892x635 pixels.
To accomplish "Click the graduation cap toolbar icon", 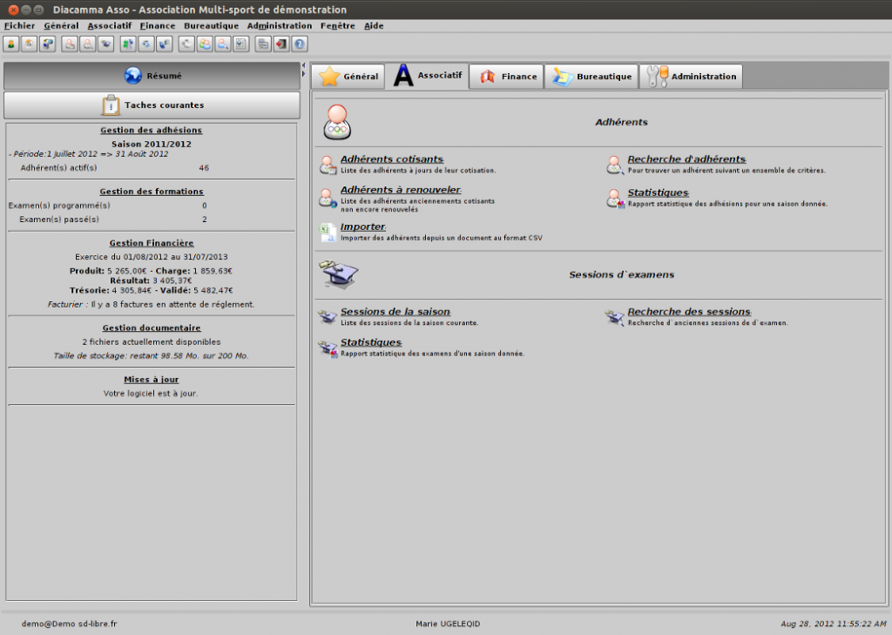I will tap(105, 44).
